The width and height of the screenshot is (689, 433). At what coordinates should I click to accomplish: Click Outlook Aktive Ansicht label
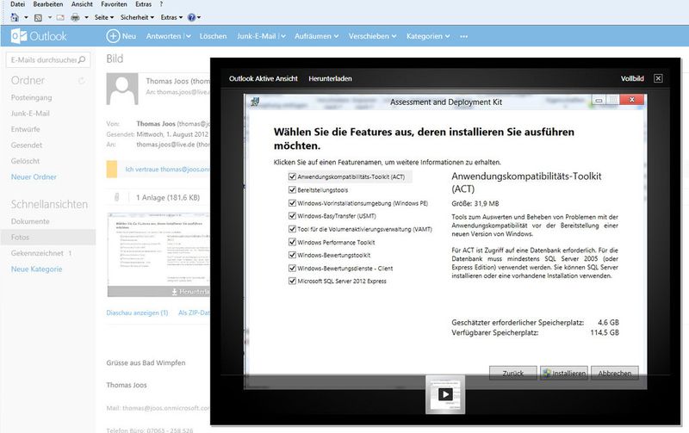coord(264,78)
